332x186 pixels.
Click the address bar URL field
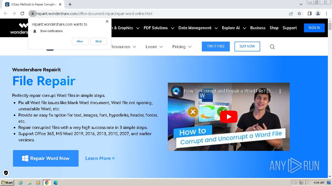tap(161, 13)
